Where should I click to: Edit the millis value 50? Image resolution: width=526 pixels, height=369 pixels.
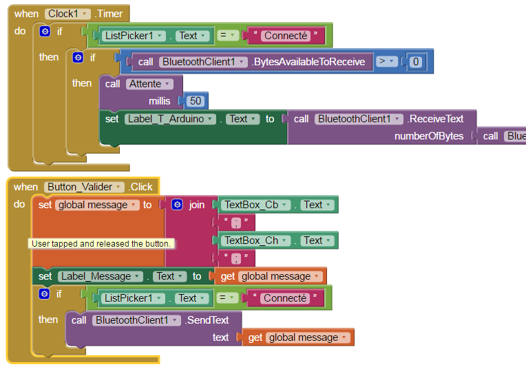pyautogui.click(x=196, y=101)
